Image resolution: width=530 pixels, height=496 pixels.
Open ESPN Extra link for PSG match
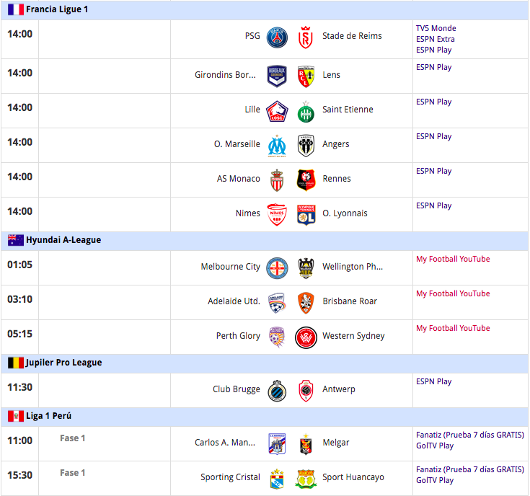(x=435, y=39)
